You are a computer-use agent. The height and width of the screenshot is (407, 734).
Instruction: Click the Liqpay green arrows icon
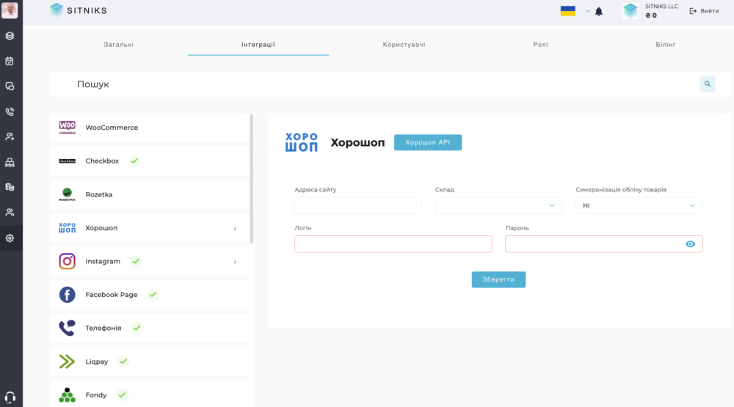tap(67, 362)
